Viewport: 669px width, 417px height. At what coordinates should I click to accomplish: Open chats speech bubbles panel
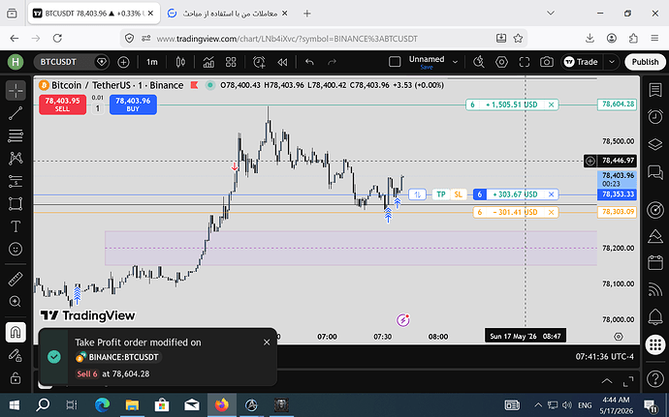coord(655,172)
